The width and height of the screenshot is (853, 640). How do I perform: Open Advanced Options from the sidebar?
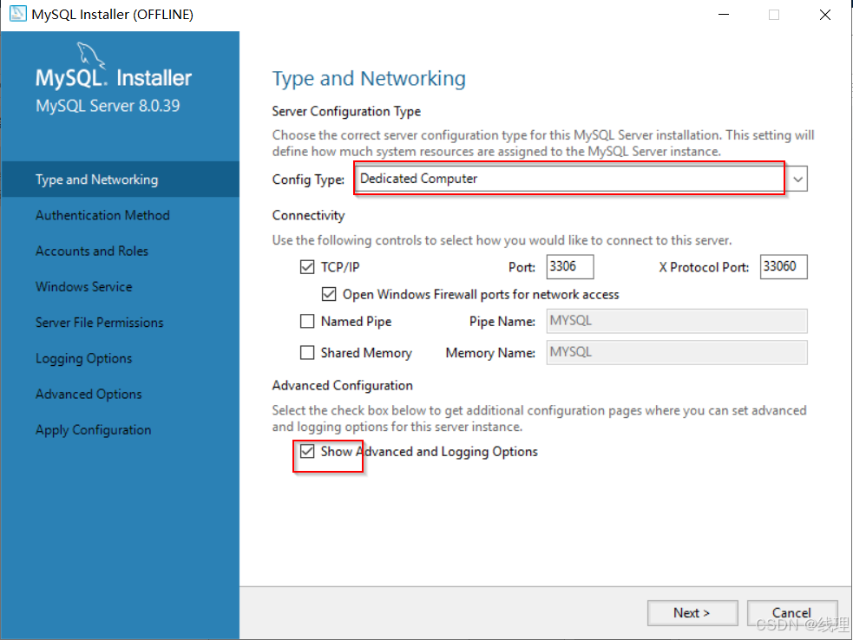(x=88, y=394)
